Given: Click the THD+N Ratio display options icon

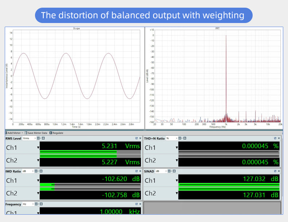Looking at the screenshot, I should (180, 138).
